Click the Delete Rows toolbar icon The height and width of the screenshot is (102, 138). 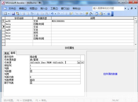(x=81, y=14)
